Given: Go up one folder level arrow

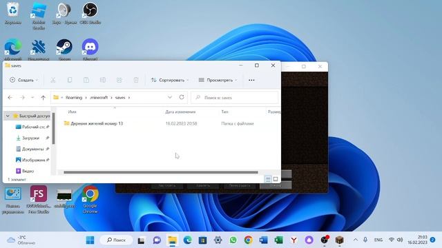Looking at the screenshot, I should tap(43, 98).
